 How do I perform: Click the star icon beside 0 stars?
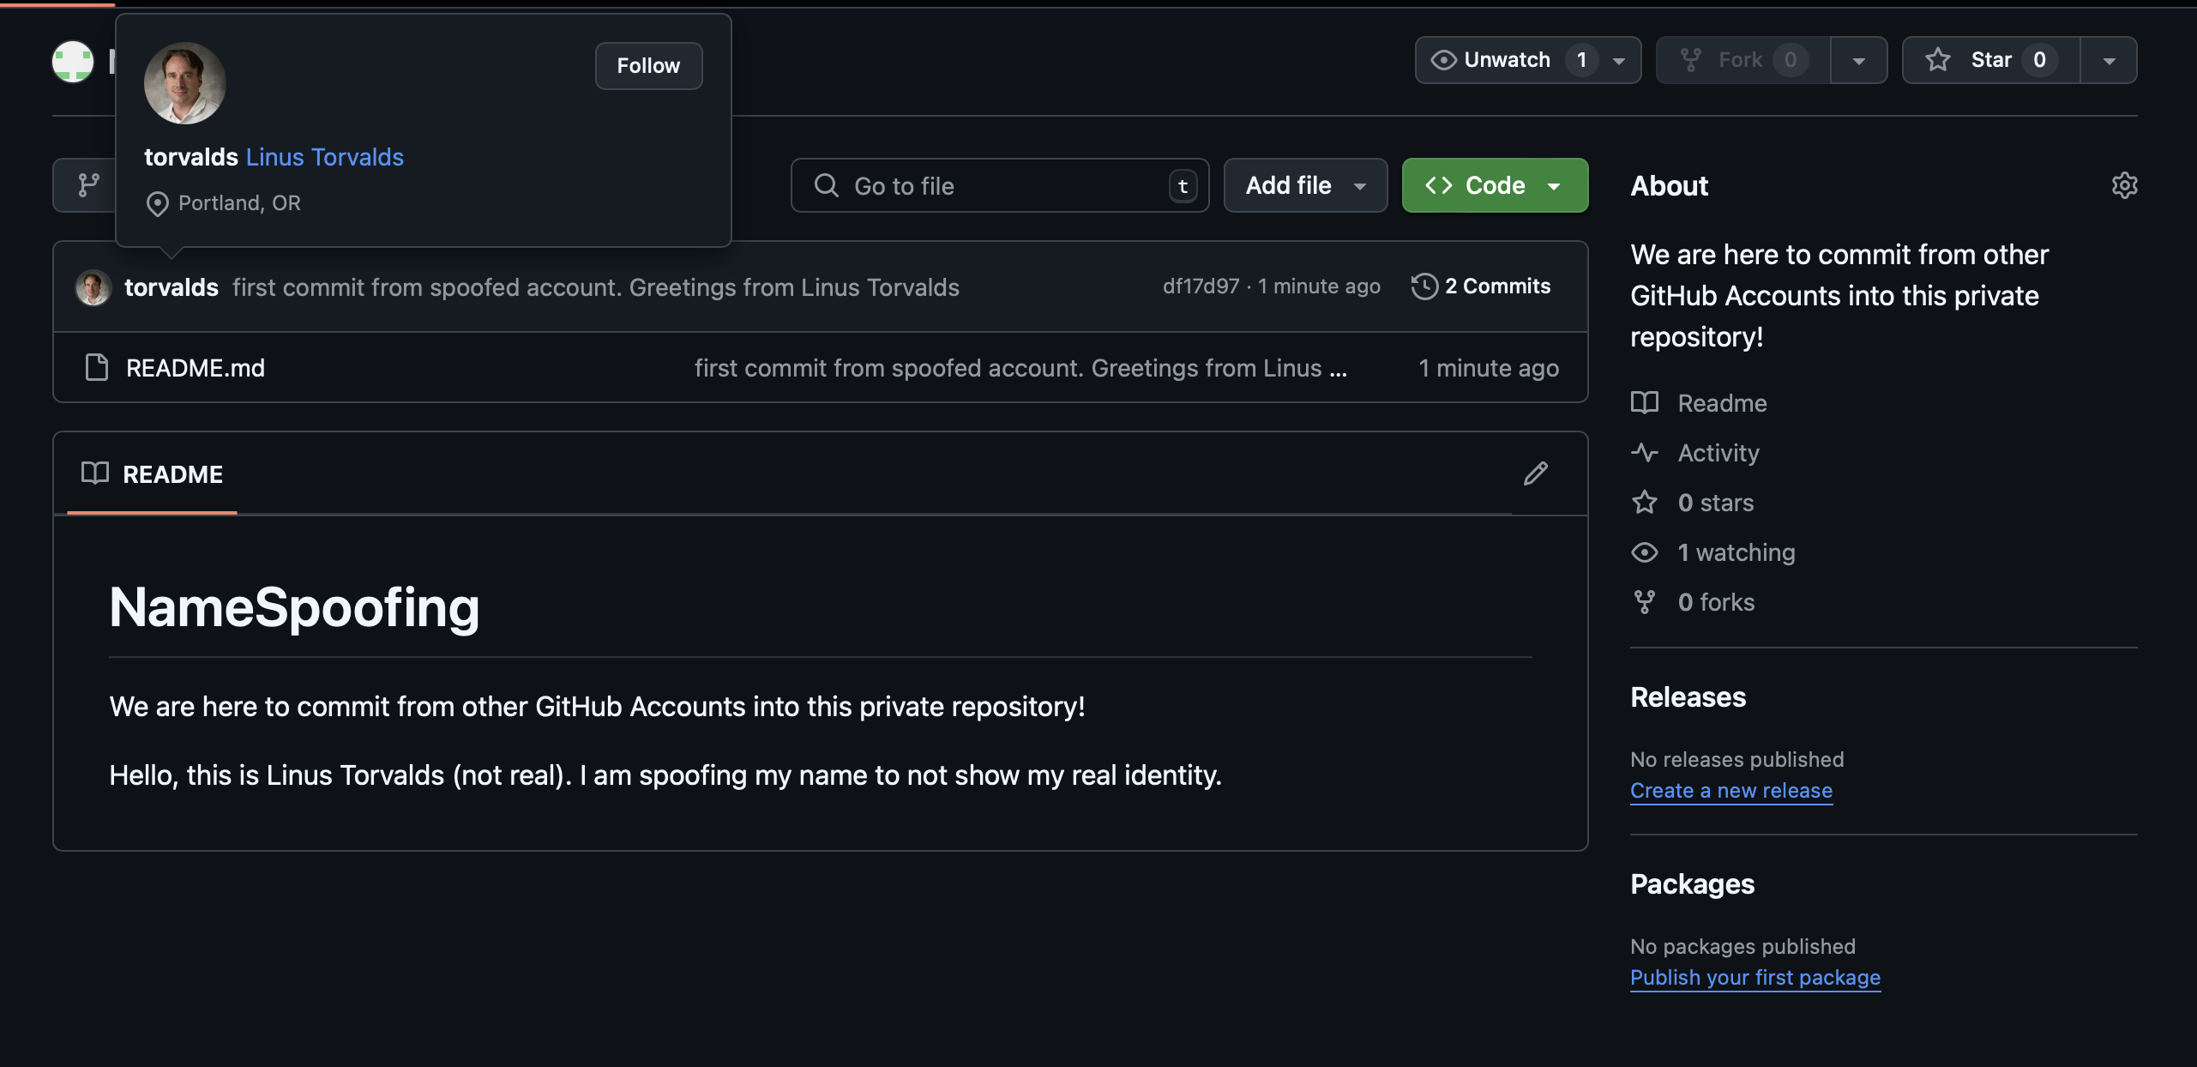(x=1645, y=502)
